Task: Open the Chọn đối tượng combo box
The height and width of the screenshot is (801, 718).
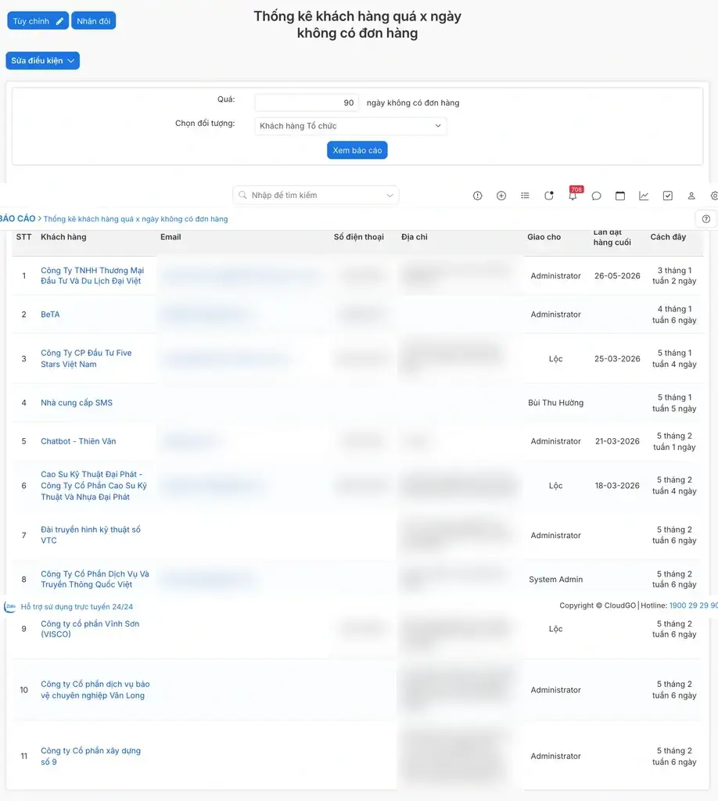Action: pos(350,126)
